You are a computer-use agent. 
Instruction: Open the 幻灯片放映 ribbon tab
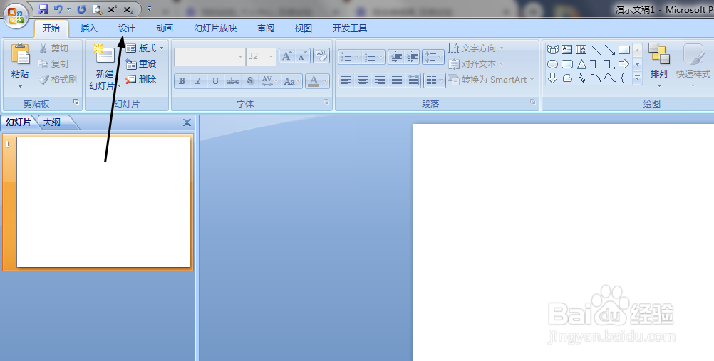(x=215, y=28)
